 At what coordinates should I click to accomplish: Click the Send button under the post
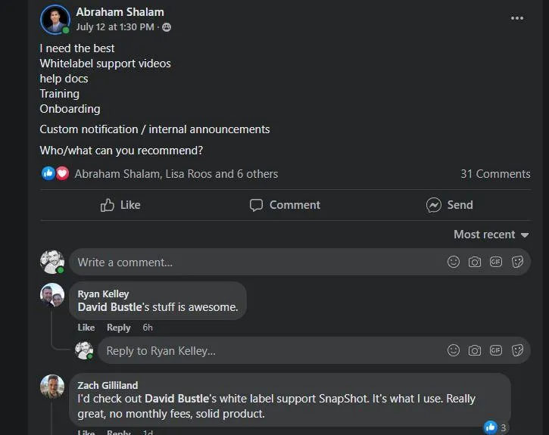(x=450, y=205)
